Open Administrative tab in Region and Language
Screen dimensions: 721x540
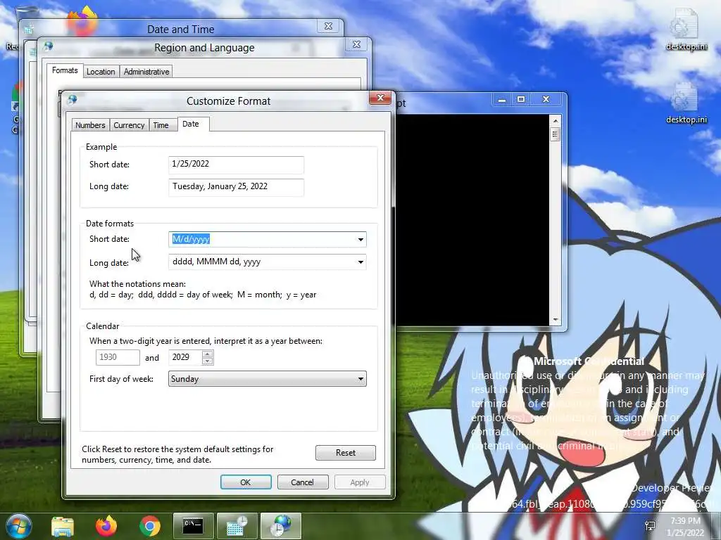[146, 72]
